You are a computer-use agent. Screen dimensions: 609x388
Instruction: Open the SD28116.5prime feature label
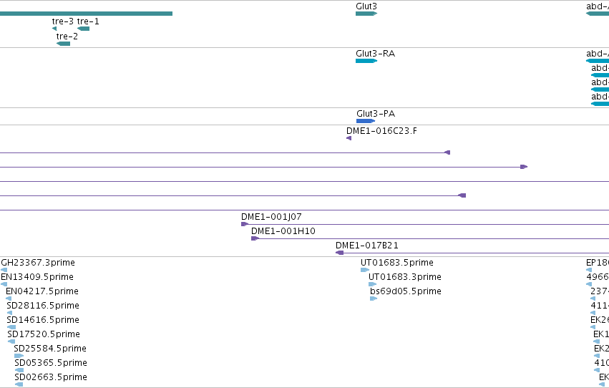(43, 306)
